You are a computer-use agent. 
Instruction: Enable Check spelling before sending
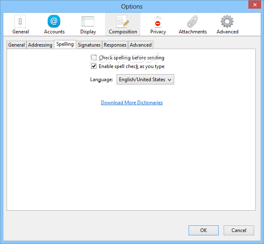pos(93,58)
